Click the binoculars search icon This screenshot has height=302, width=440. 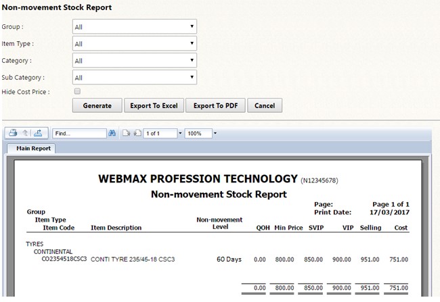click(112, 133)
